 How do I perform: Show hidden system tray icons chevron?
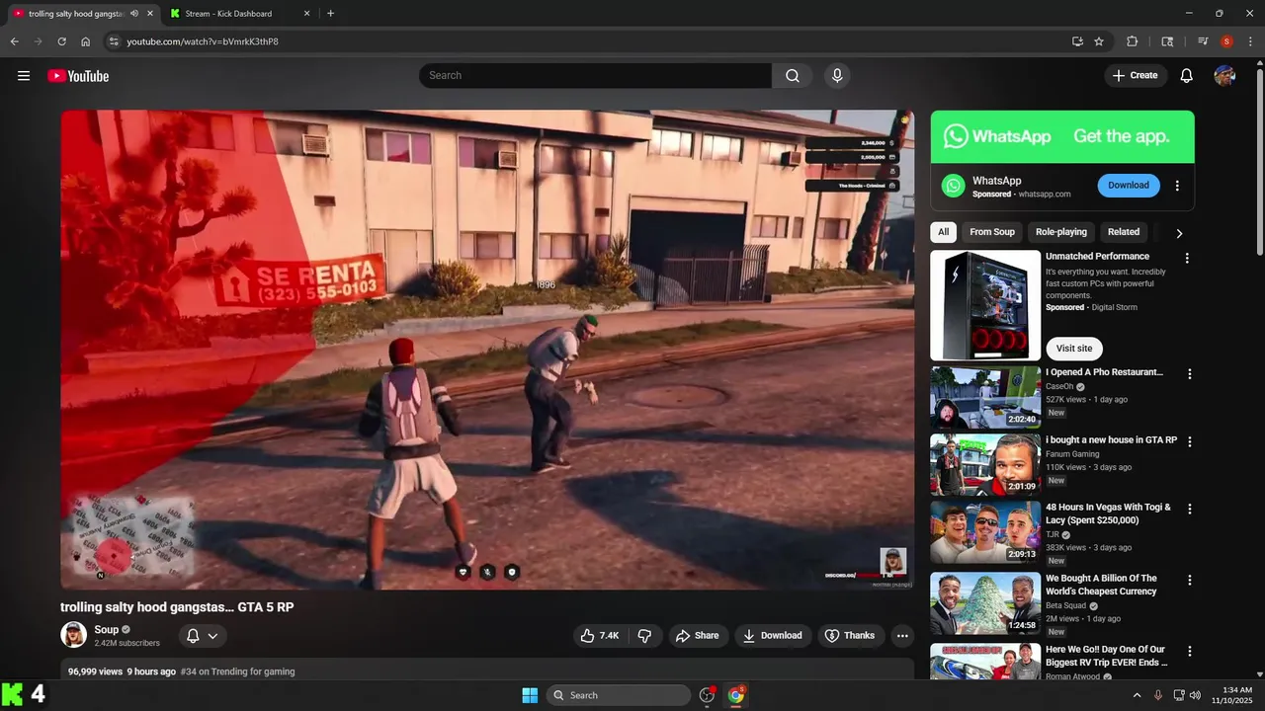1137,695
